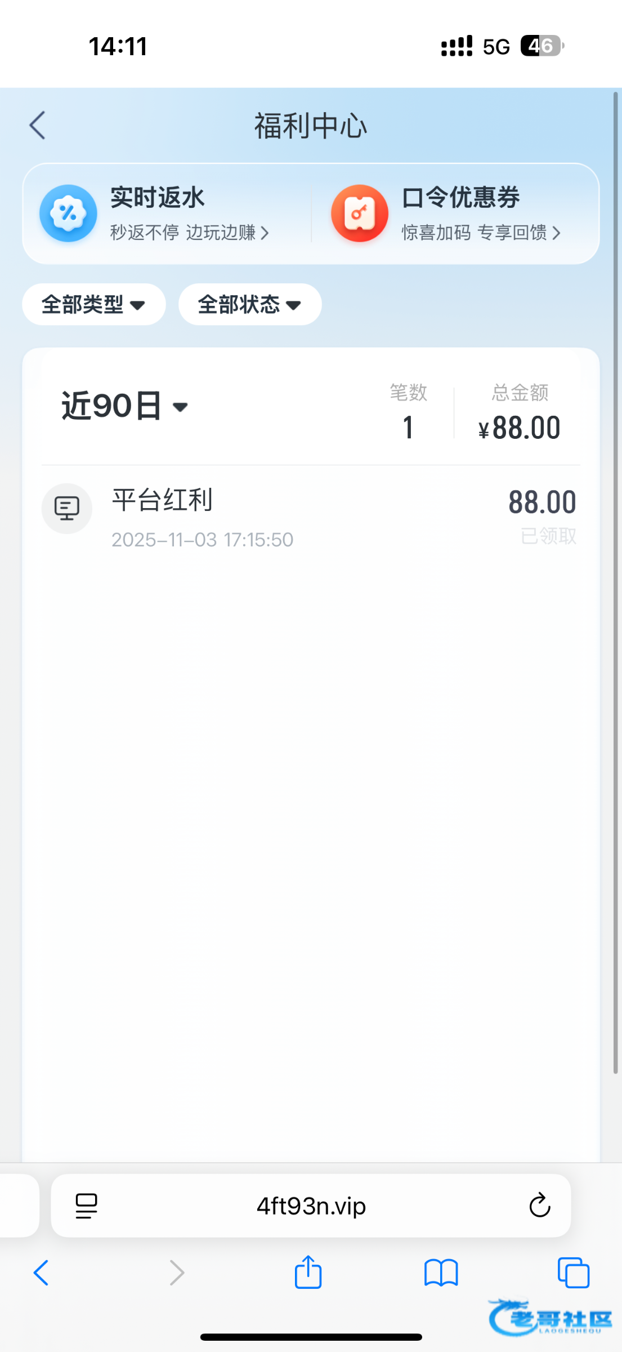Open the 全部状态 filter dropdown
Screen dimensions: 622x1352
250,305
